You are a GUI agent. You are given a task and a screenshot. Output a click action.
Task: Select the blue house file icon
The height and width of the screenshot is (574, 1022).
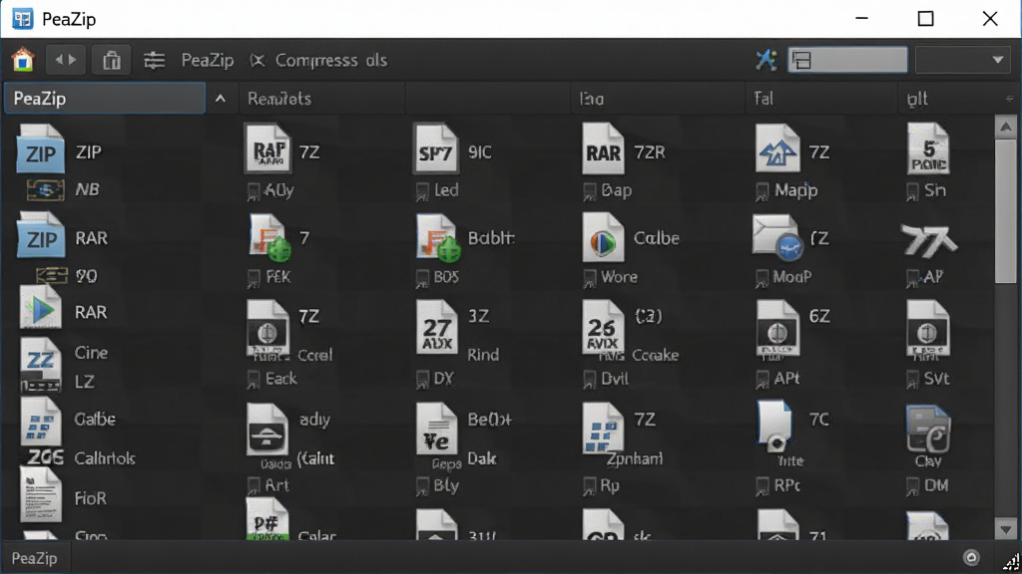coord(776,149)
